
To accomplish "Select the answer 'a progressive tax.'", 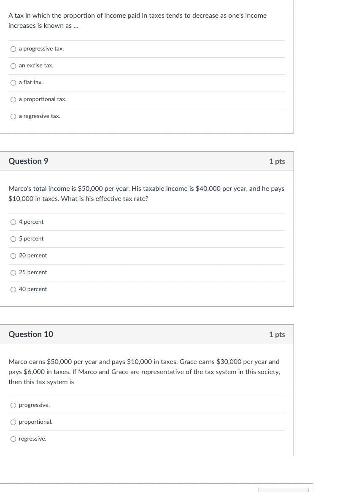I will point(13,49).
